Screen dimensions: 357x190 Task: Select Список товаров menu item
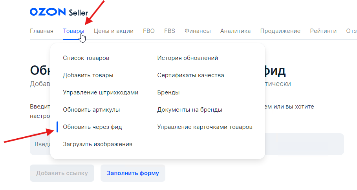[86, 58]
